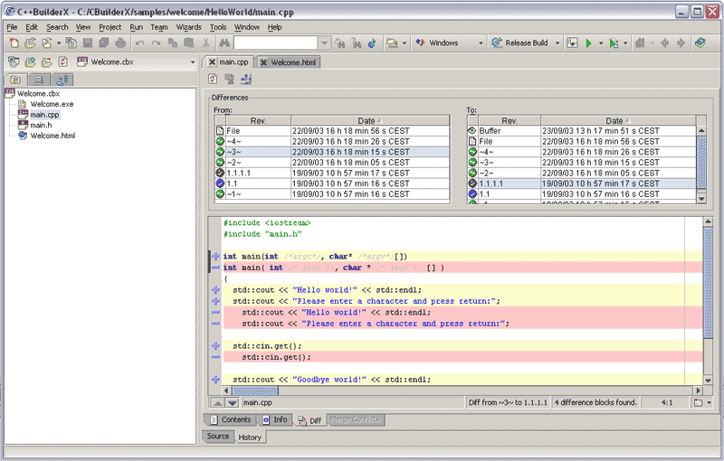Screen dimensions: 724x461
Task: Switch to the Source view tab
Action: (218, 437)
